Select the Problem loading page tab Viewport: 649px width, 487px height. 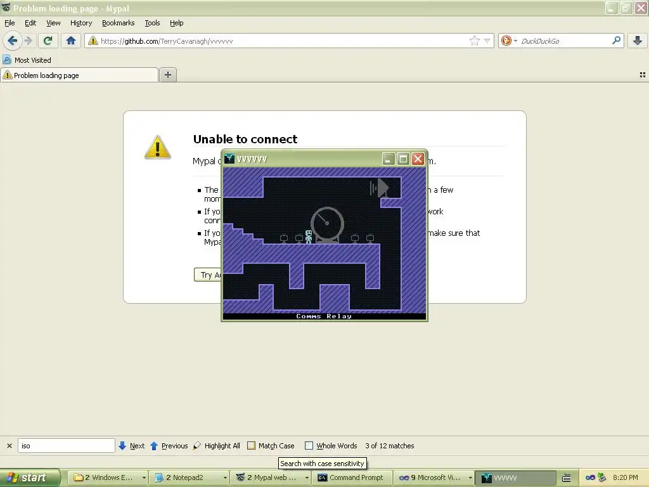(x=79, y=75)
